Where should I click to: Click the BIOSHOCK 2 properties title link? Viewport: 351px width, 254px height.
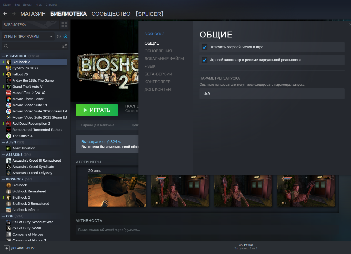click(154, 34)
